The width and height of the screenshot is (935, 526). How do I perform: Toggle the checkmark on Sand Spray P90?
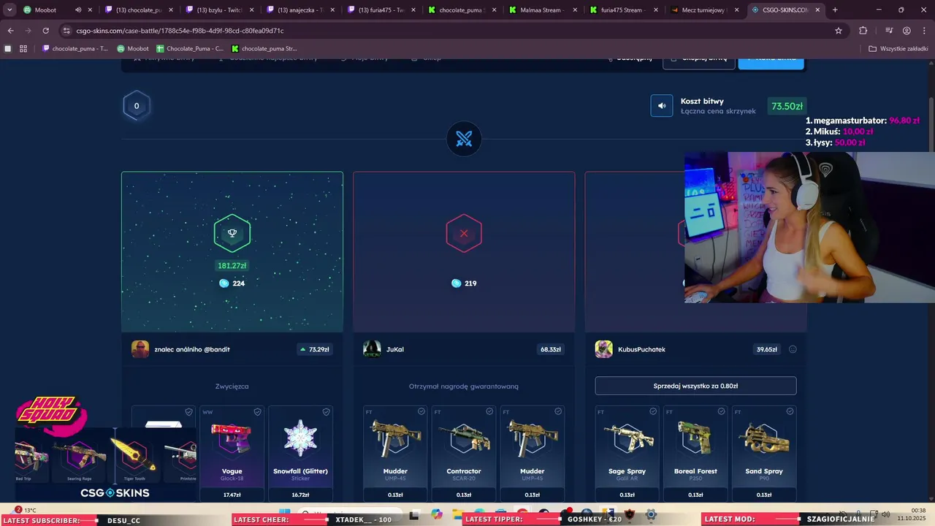(x=790, y=412)
